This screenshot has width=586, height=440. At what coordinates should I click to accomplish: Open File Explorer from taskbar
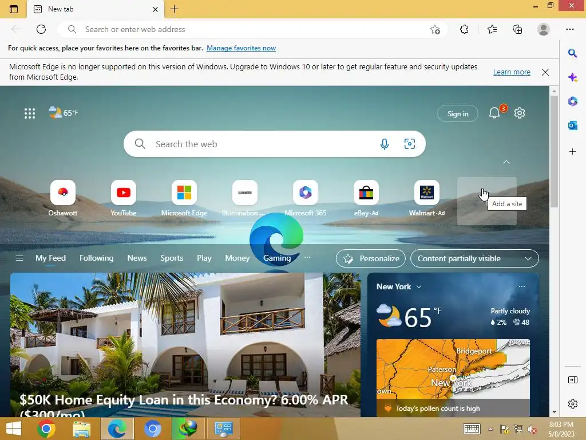click(81, 429)
